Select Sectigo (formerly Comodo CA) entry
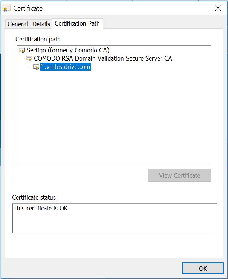This screenshot has width=228, height=279. [68, 50]
